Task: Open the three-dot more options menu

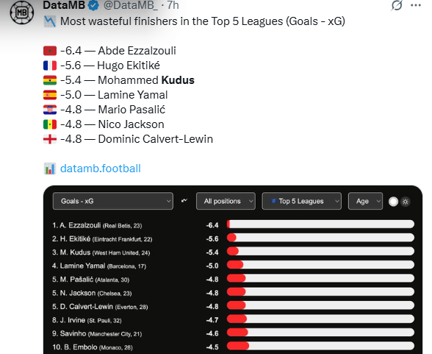Action: point(416,5)
